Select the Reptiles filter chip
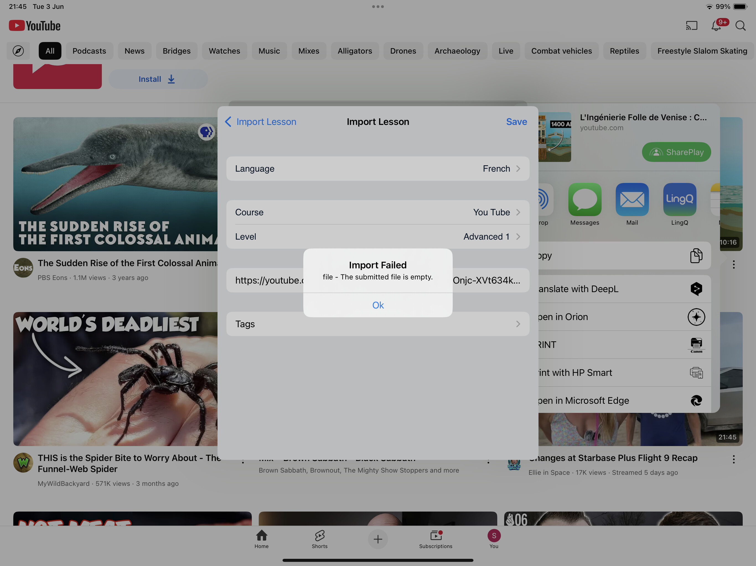Viewport: 756px width, 566px height. (x=624, y=51)
